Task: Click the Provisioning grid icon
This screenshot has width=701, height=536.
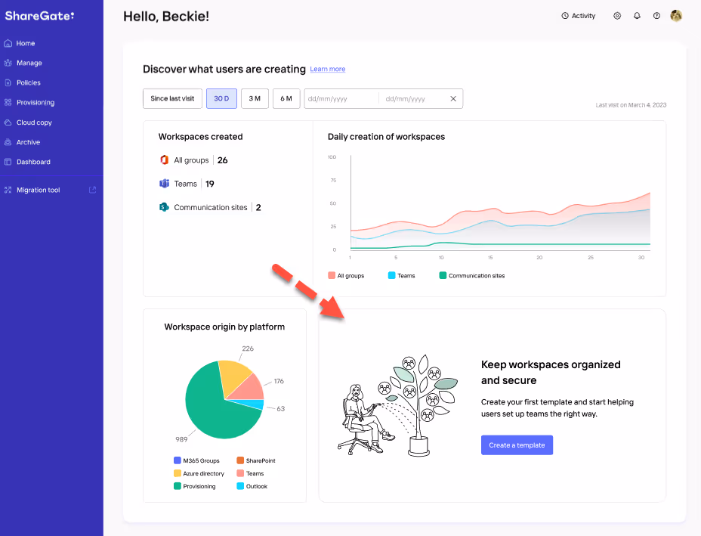Action: click(x=8, y=103)
